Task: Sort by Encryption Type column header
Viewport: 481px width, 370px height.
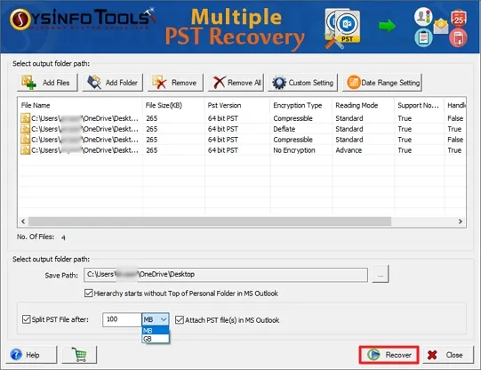Action: coord(301,105)
